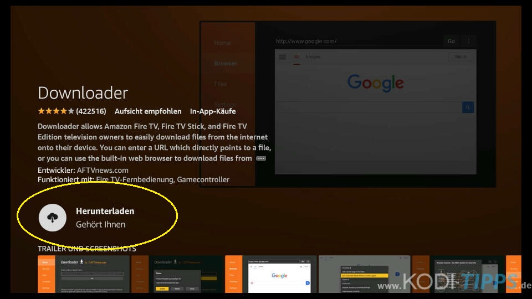This screenshot has width=532, height=299.
Task: Open the second thumbnail with the Status dialog
Action: pos(178,274)
